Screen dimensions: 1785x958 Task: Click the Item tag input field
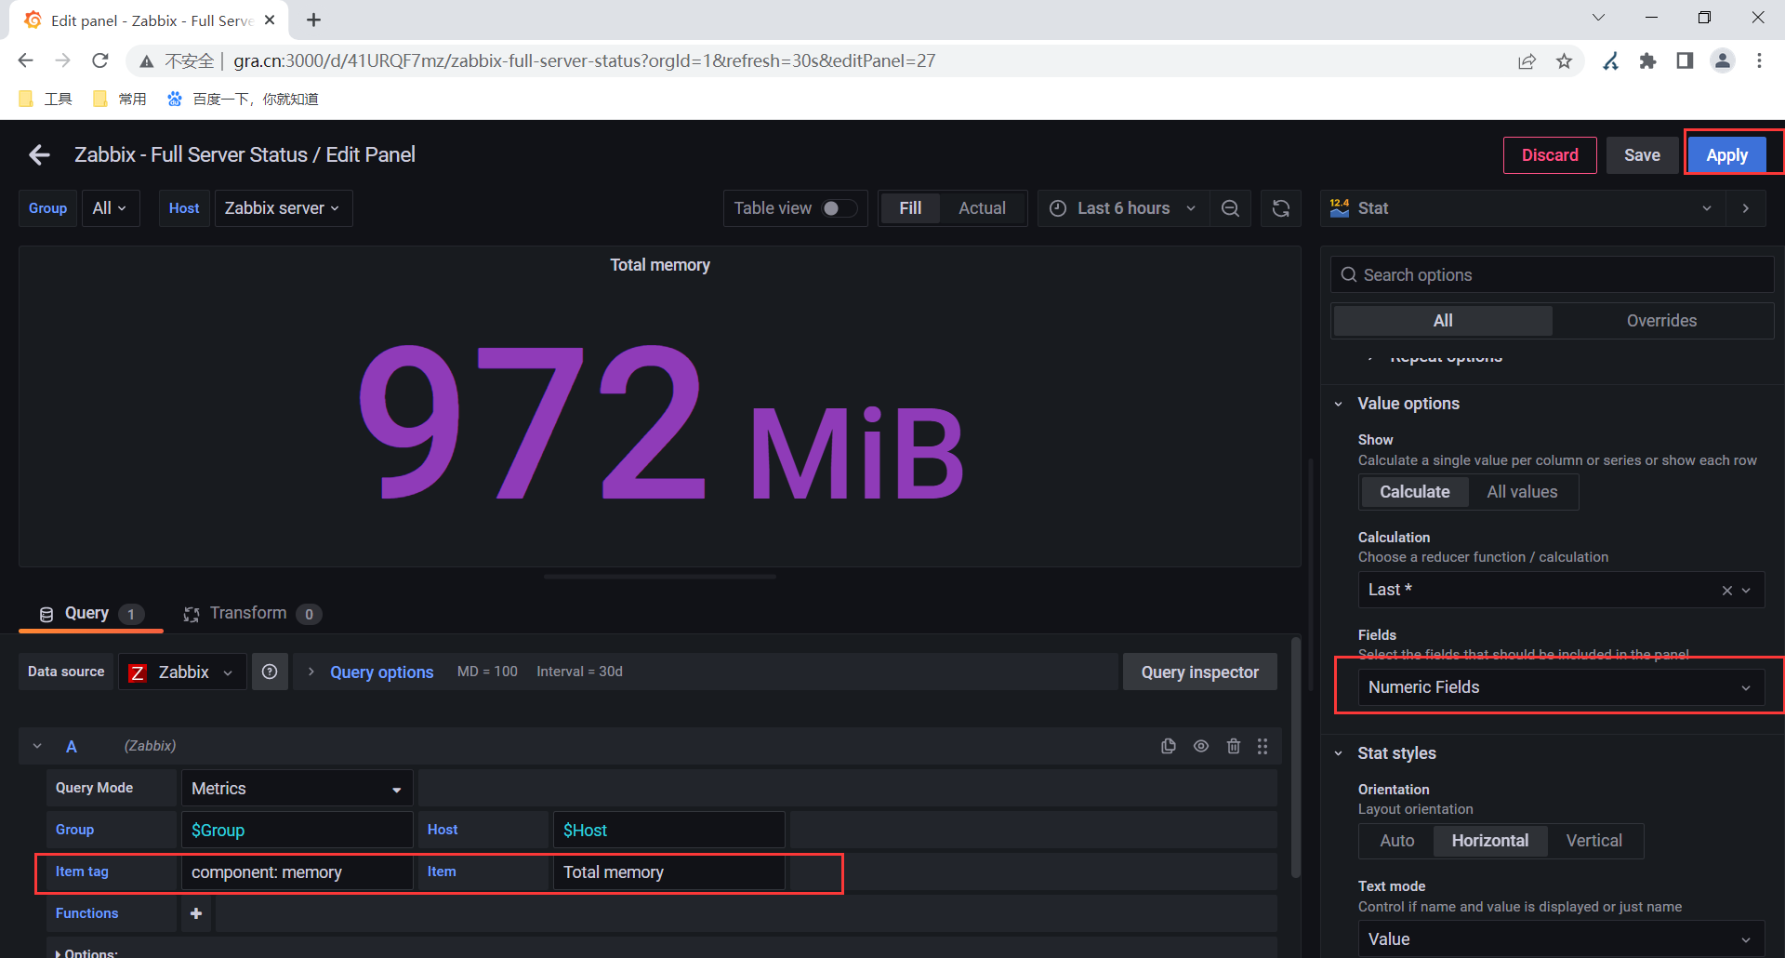point(297,872)
